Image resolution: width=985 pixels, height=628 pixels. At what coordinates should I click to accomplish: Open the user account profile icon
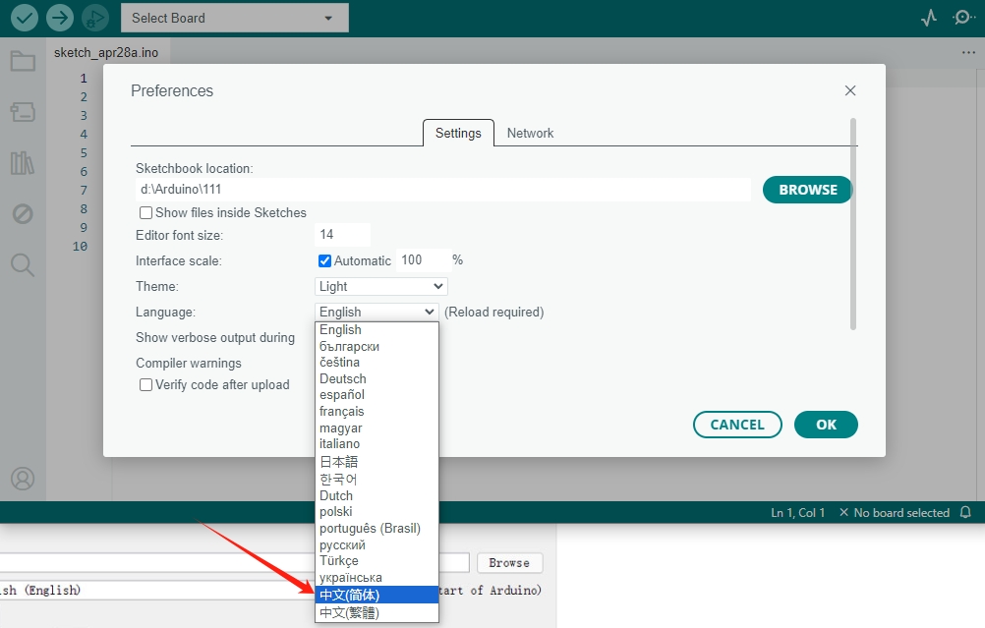point(23,479)
